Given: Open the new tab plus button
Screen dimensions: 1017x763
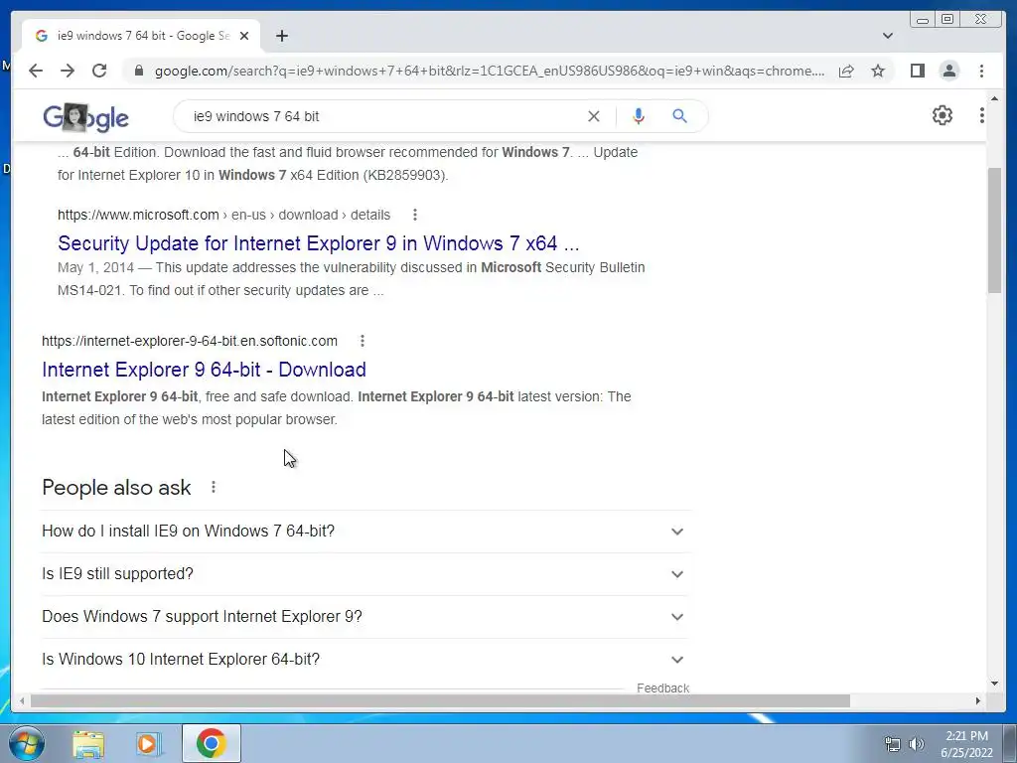Looking at the screenshot, I should [281, 36].
